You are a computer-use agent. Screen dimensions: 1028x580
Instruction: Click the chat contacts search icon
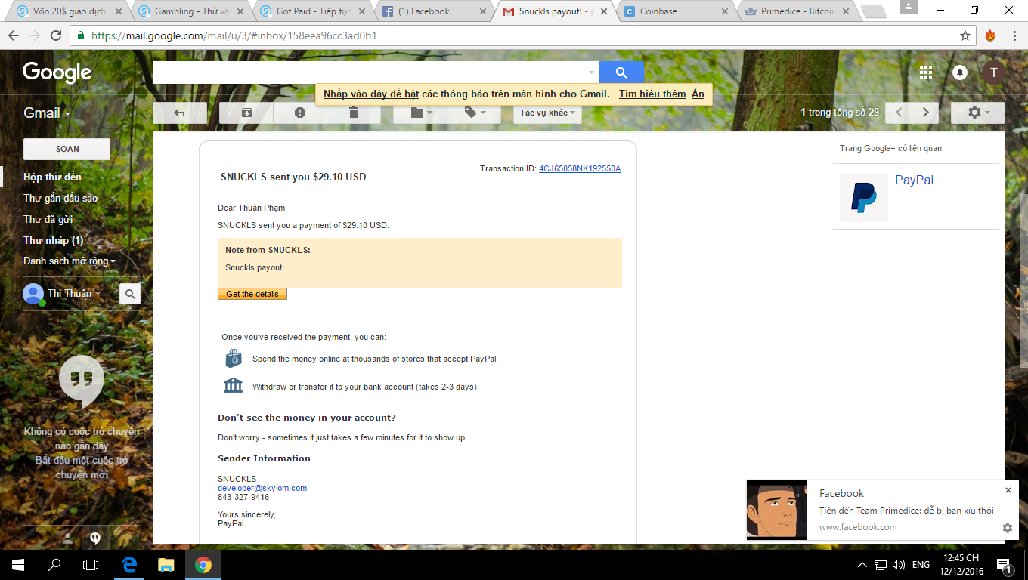pos(130,294)
